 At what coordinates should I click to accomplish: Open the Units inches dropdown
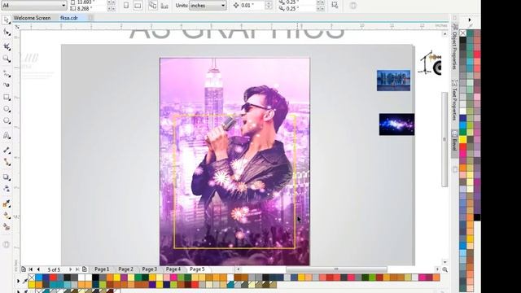coord(223,6)
